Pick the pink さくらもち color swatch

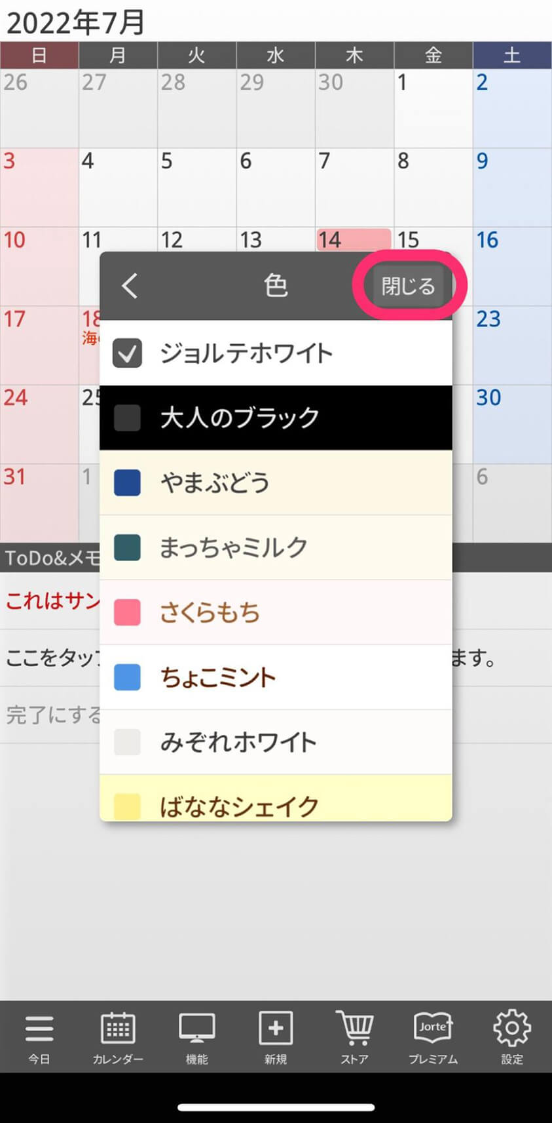(127, 612)
